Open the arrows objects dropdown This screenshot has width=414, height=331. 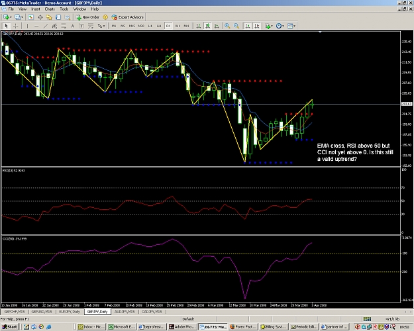pos(101,26)
